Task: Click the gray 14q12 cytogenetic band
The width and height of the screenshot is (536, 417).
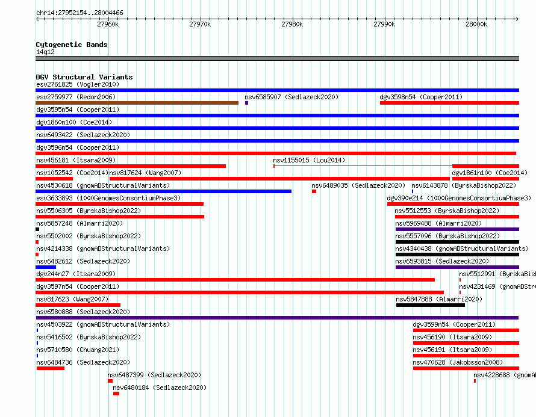Action: pos(277,58)
